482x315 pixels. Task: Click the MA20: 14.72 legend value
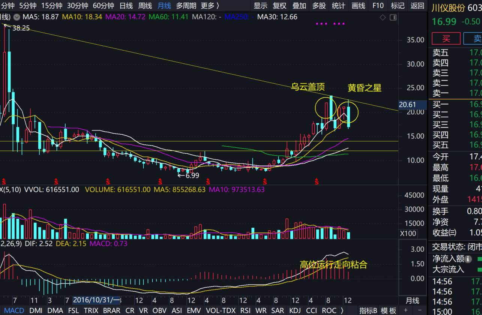(126, 17)
